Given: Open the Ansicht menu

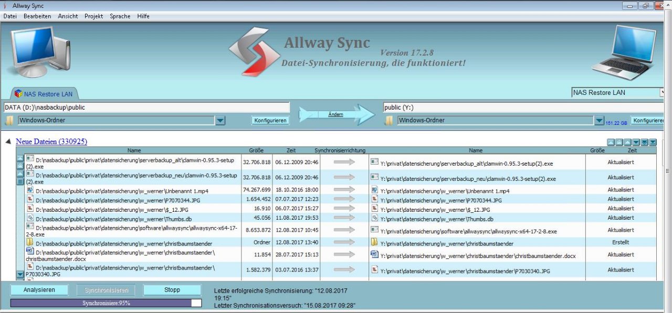Looking at the screenshot, I should [68, 16].
